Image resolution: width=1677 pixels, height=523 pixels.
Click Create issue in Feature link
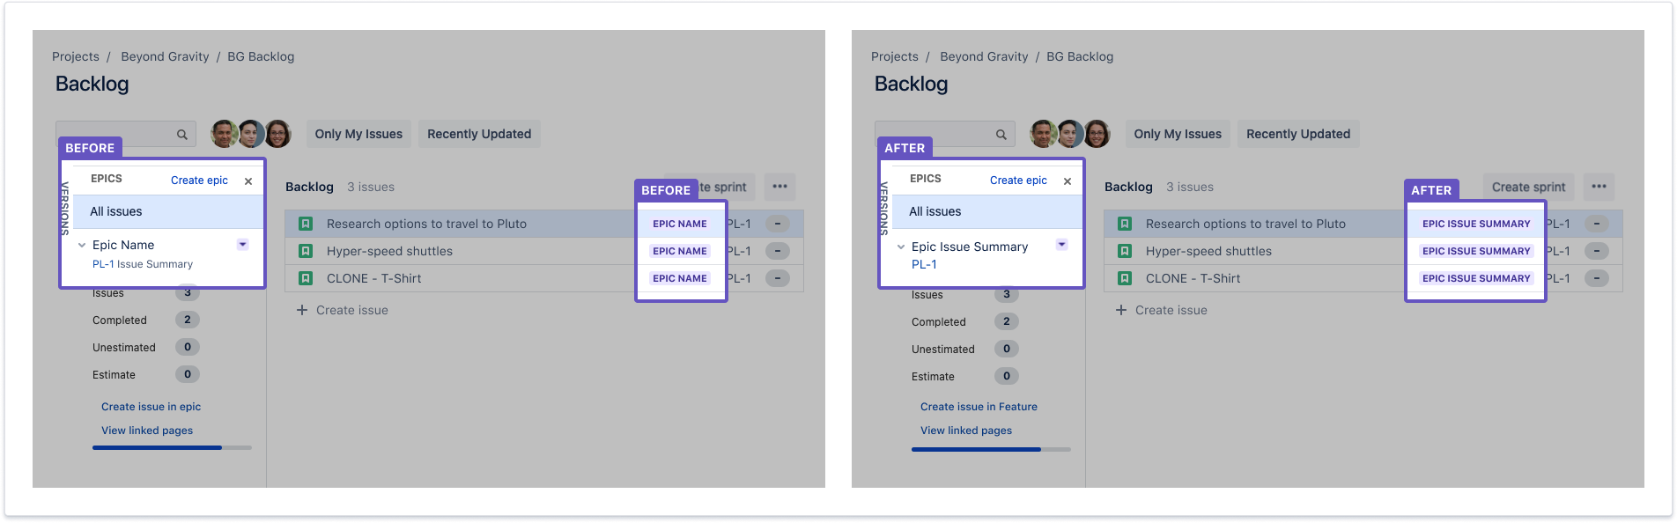(x=979, y=407)
